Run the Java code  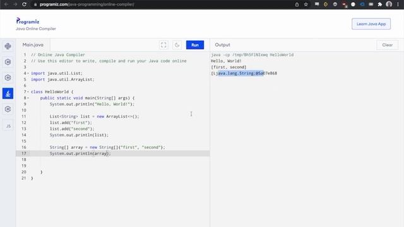(x=195, y=45)
